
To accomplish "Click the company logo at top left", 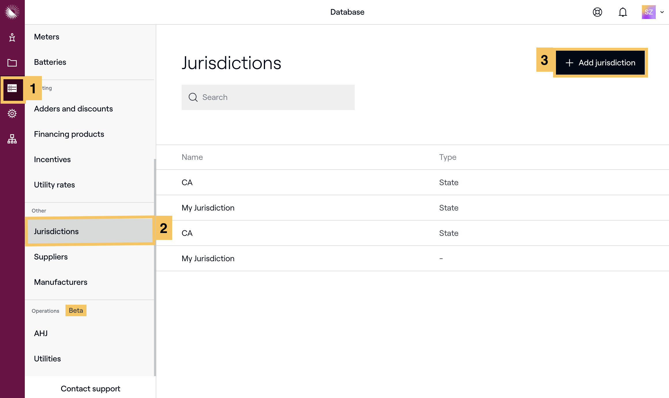I will [x=12, y=12].
